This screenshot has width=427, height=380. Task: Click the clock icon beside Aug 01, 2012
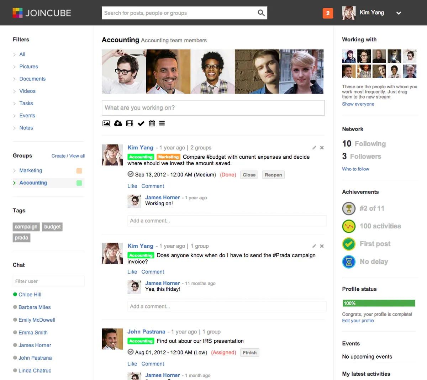131,352
